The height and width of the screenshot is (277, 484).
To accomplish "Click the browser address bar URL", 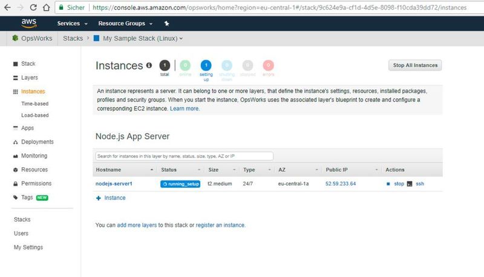I will [x=280, y=7].
